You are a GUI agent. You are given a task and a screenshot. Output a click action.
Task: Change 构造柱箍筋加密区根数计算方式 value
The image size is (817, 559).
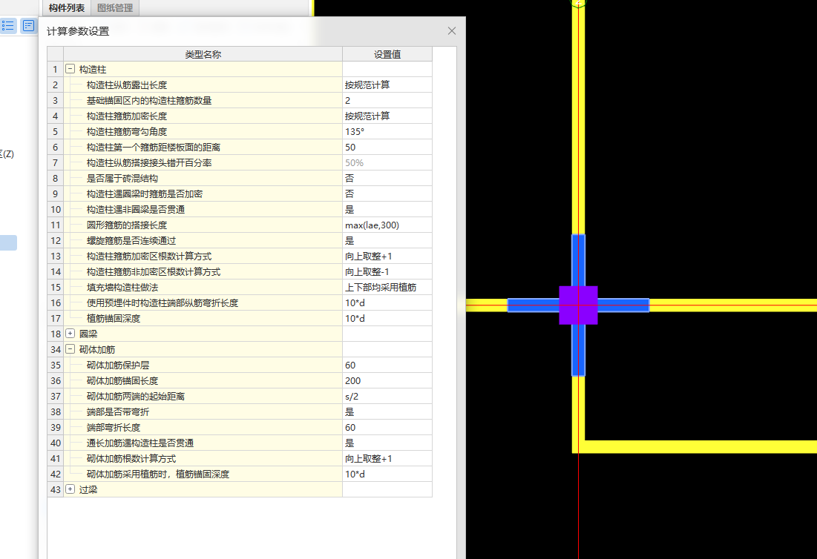click(387, 256)
